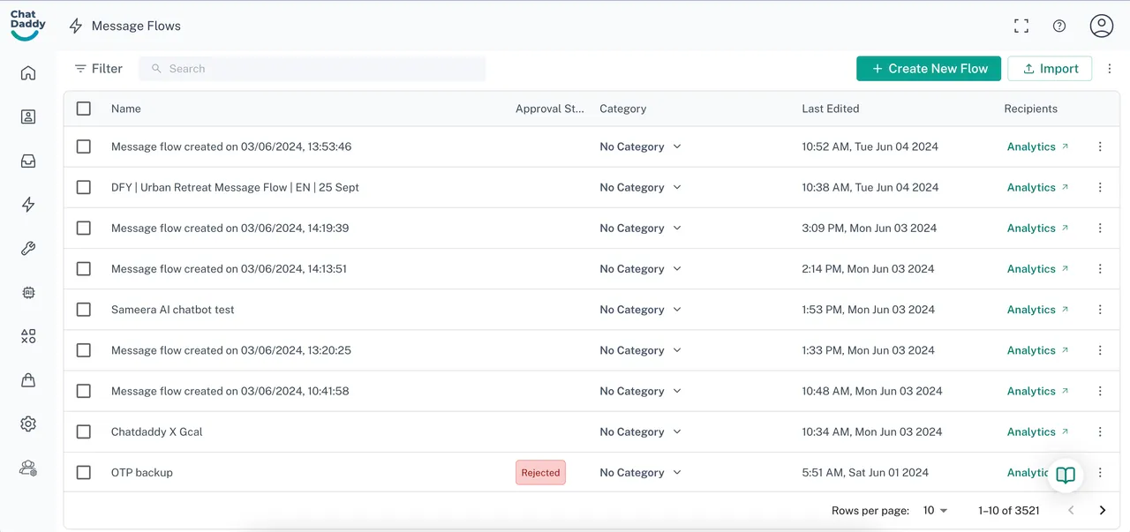Open the Home icon in sidebar
Viewport: 1130px width, 532px height.
pos(28,73)
